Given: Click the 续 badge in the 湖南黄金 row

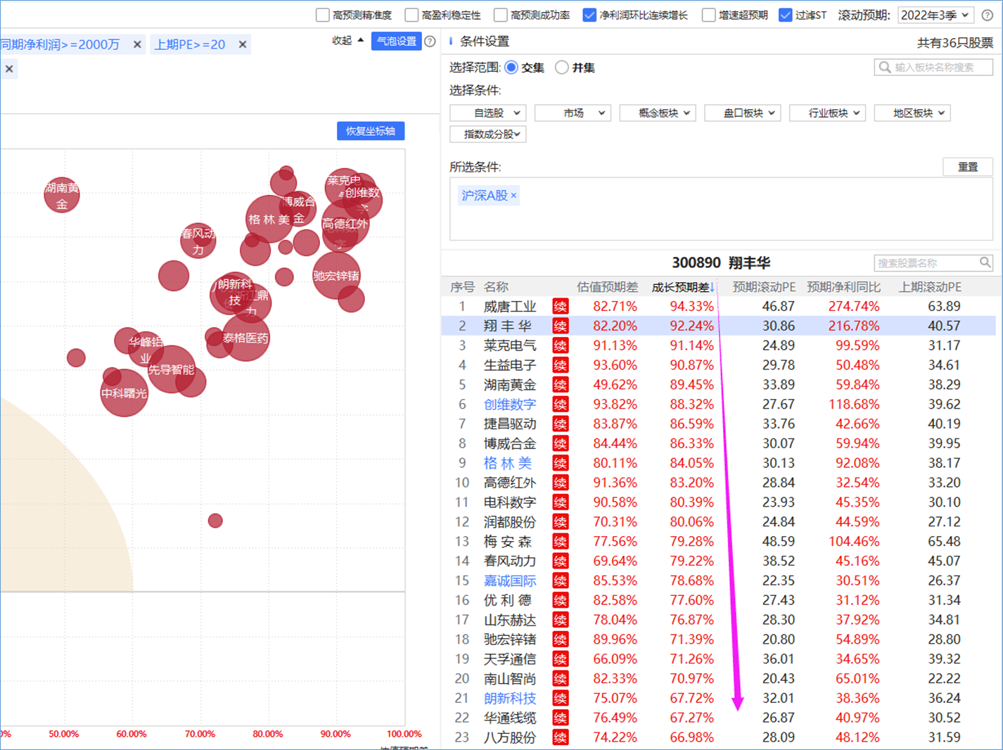Looking at the screenshot, I should click(560, 385).
